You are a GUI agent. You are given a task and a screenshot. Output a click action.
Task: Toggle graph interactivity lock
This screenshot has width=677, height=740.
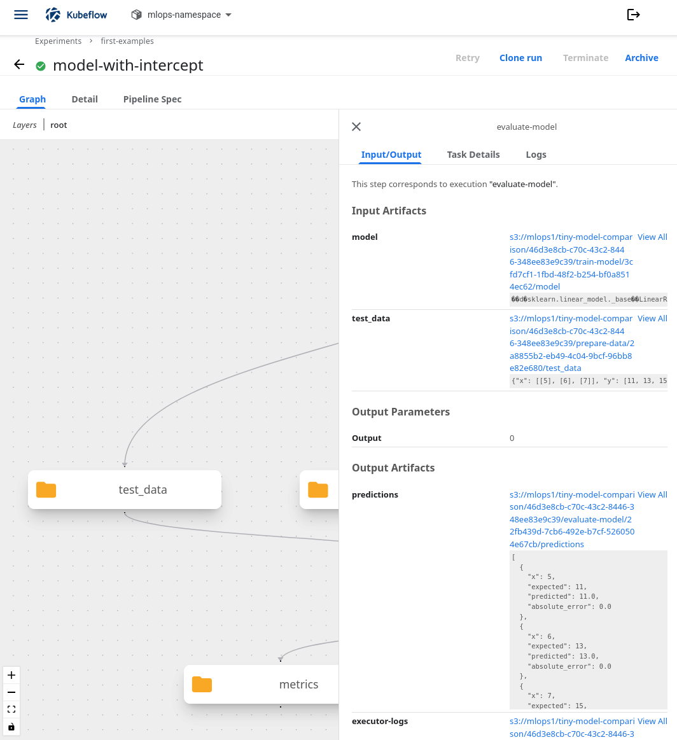(x=11, y=727)
